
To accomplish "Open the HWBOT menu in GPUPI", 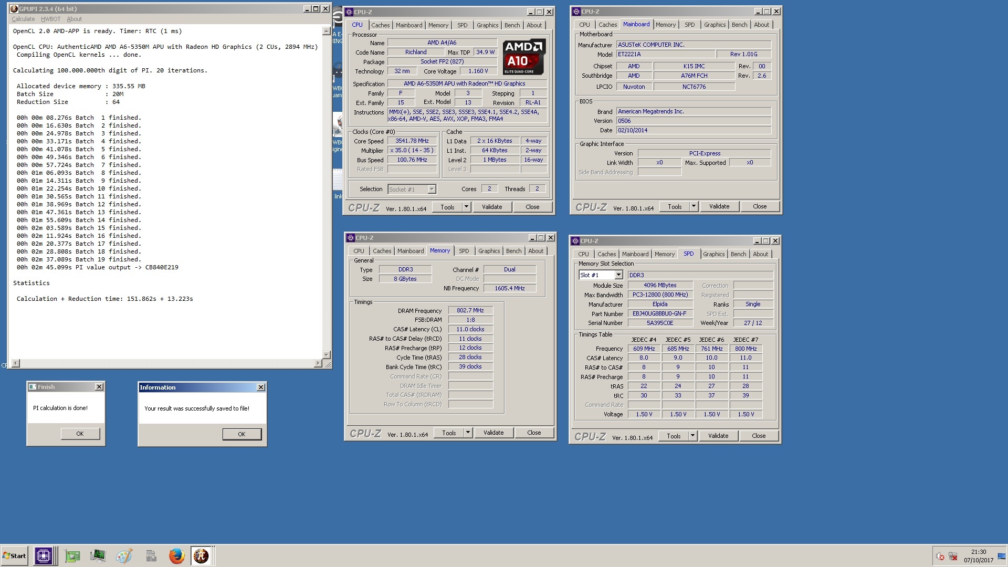I will [x=50, y=19].
